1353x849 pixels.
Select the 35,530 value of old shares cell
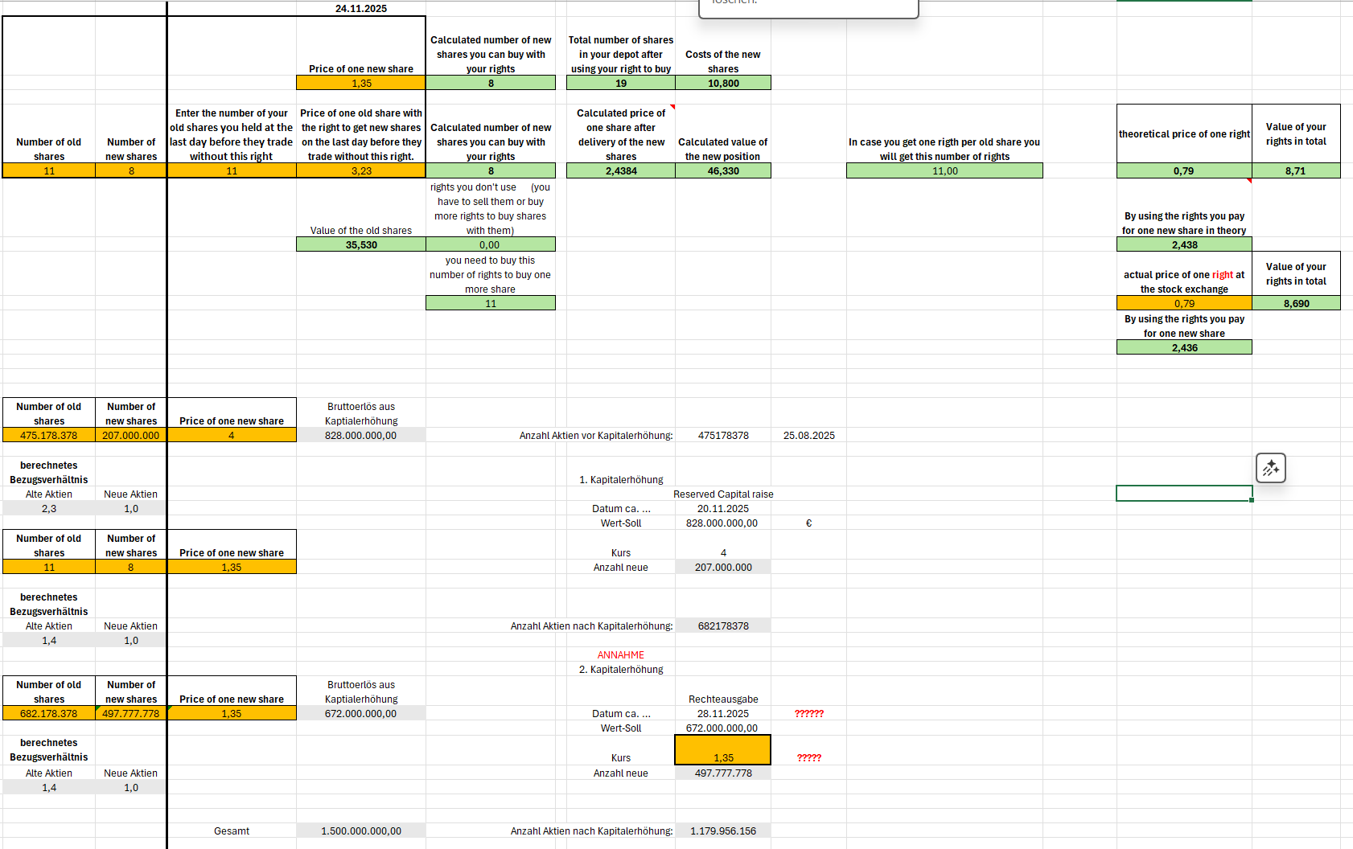360,245
